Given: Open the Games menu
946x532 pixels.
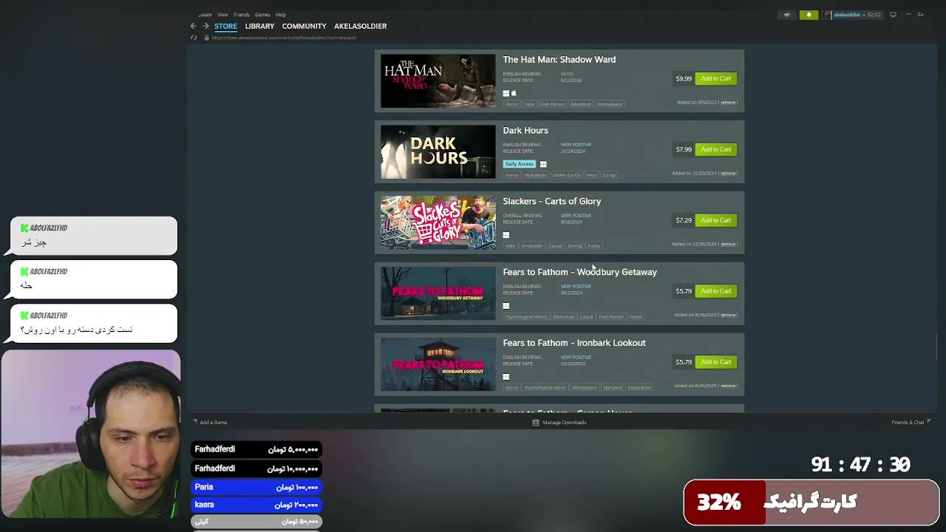Looking at the screenshot, I should pos(262,15).
